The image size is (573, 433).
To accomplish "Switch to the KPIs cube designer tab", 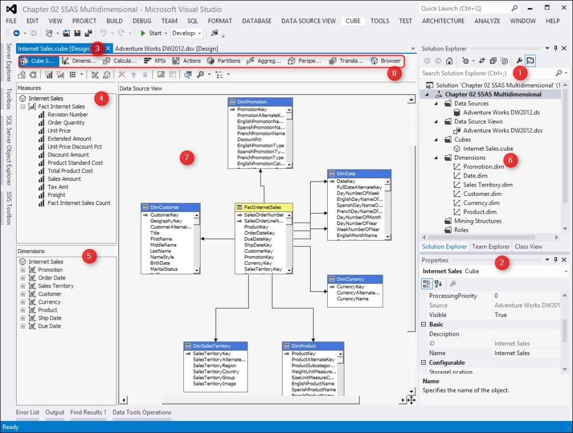I will coord(155,61).
